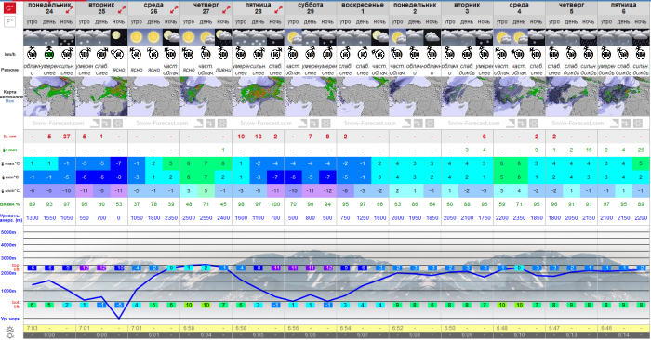Click the corner arrow icon below Tuesday 25 map
This screenshot has height=340, width=651.
(x=95, y=124)
